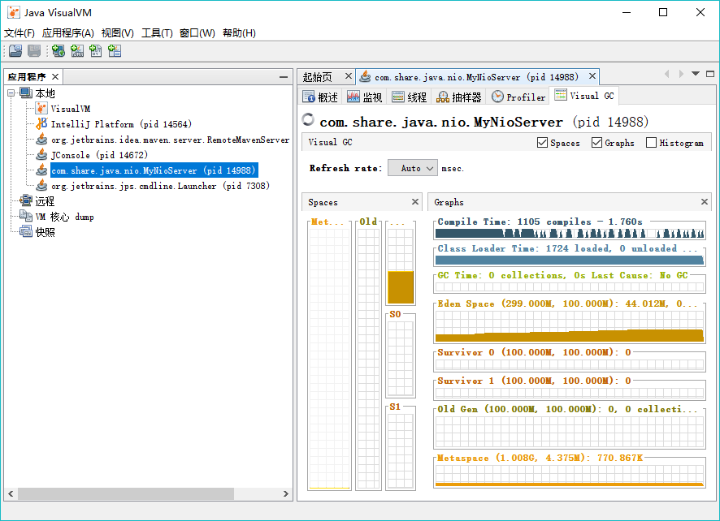This screenshot has width=720, height=521.
Task: Select the IntelliJ Platform (pid 14564) icon
Action: pyautogui.click(x=41, y=124)
